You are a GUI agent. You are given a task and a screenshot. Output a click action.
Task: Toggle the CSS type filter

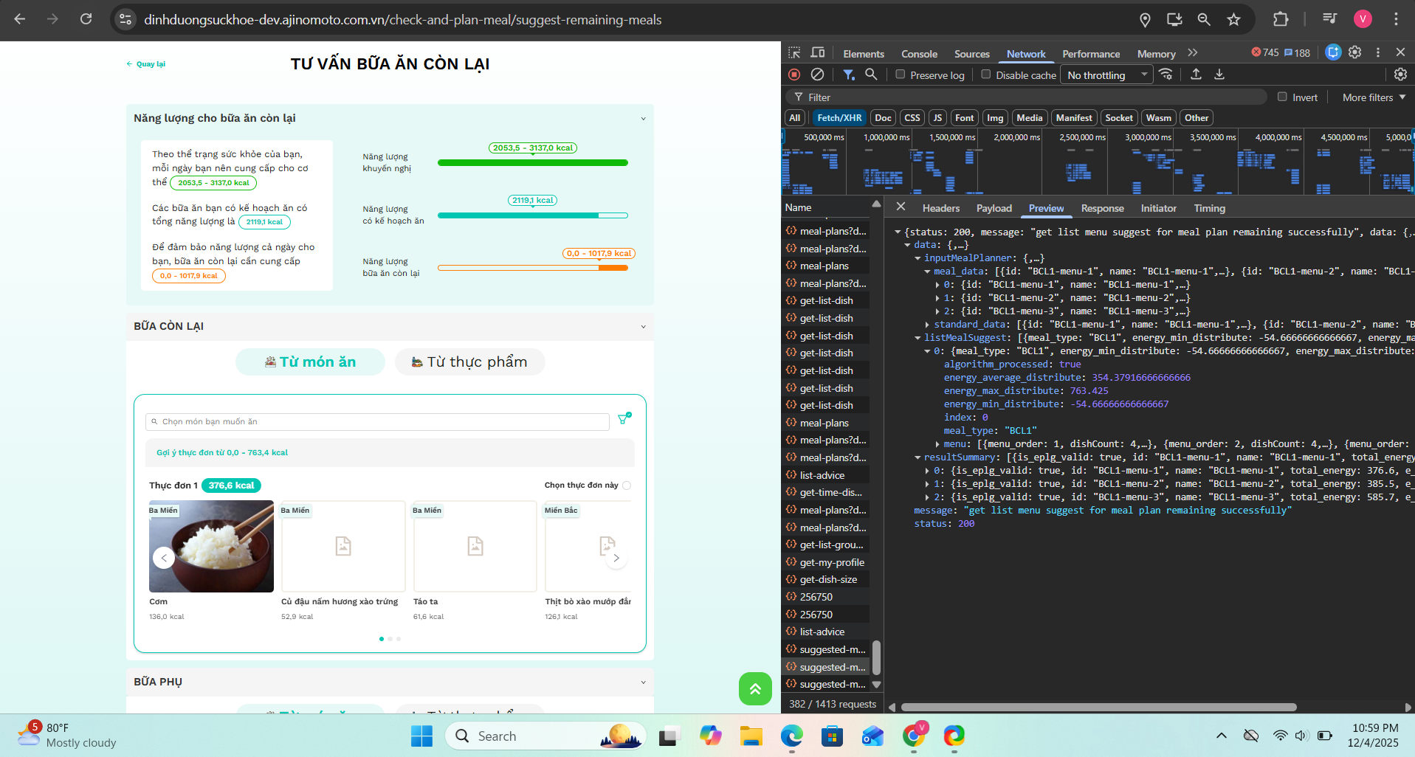tap(912, 118)
